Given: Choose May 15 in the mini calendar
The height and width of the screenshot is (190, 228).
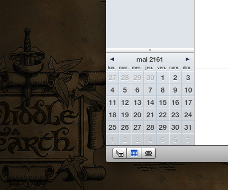Looking at the screenshot, I should pos(163,102).
